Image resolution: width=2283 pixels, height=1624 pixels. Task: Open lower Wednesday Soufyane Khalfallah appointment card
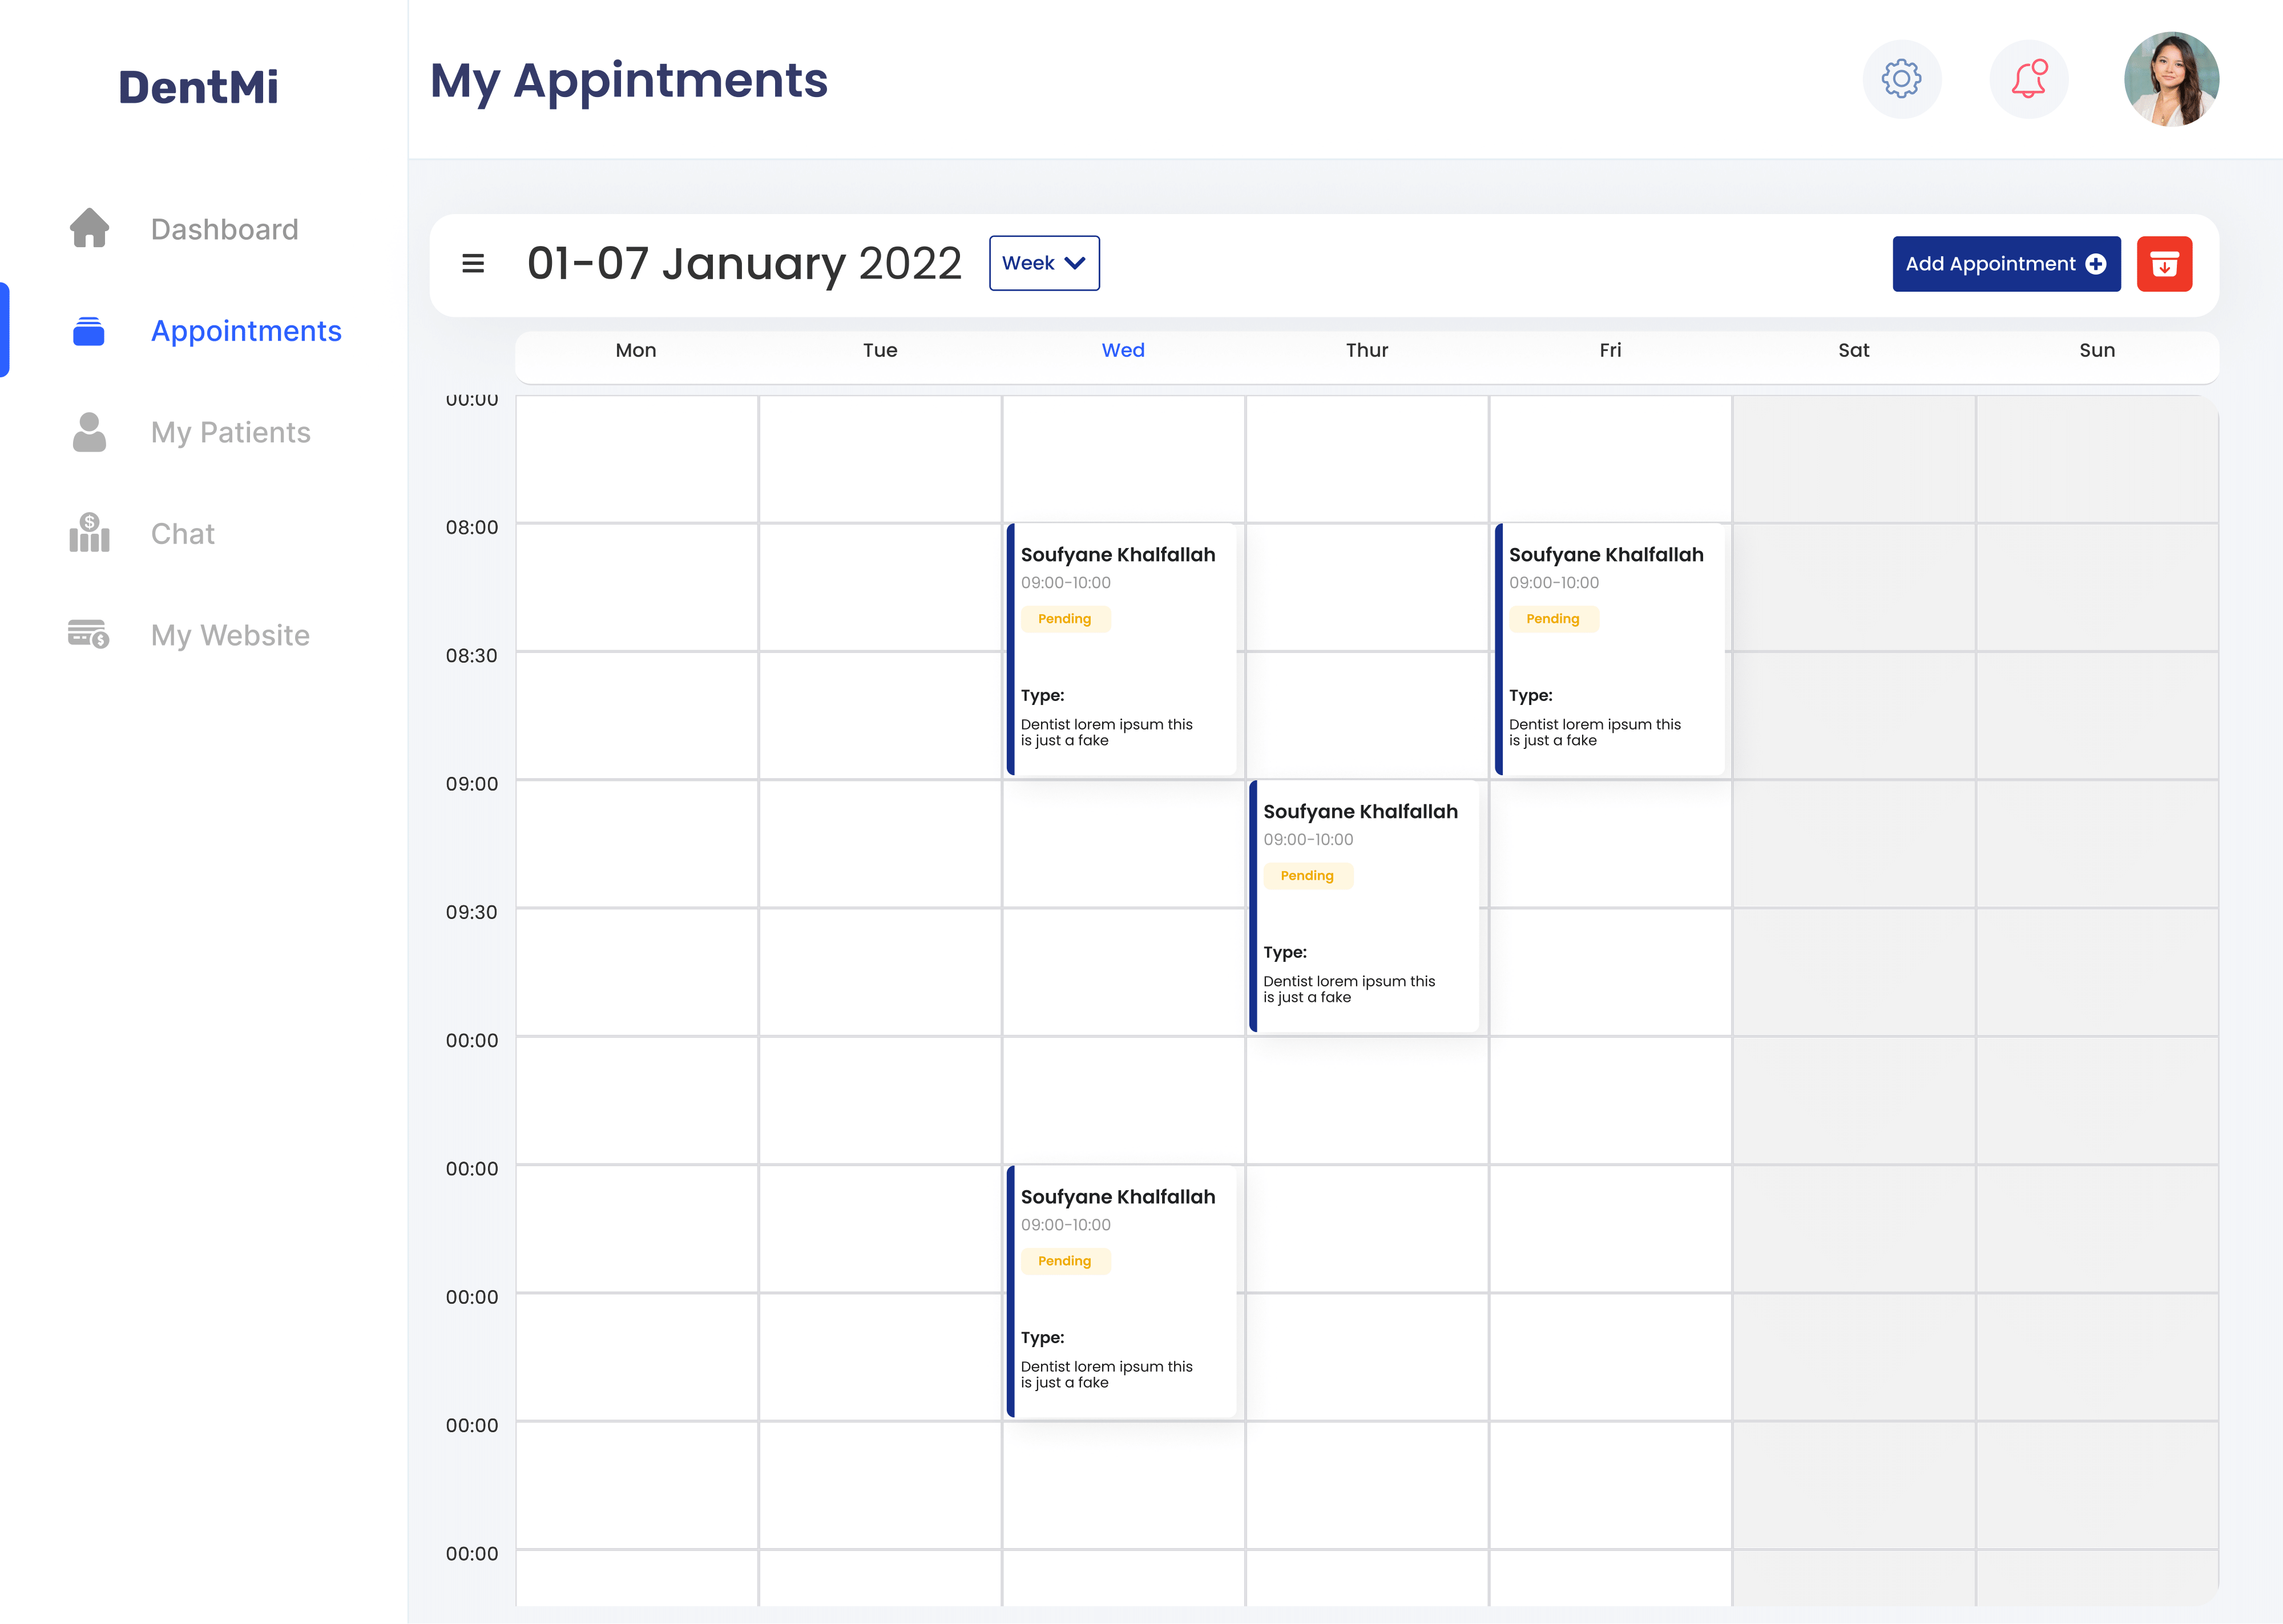(x=1122, y=1291)
